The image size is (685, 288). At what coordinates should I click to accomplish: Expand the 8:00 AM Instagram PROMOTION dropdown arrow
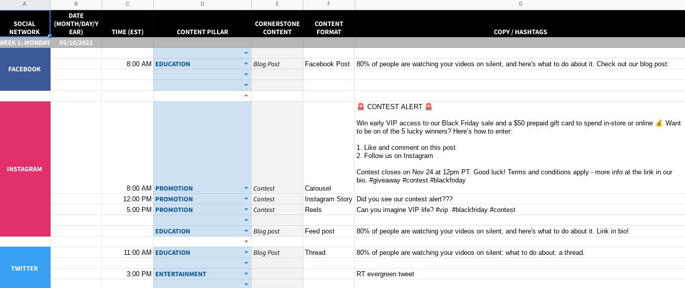click(x=246, y=189)
